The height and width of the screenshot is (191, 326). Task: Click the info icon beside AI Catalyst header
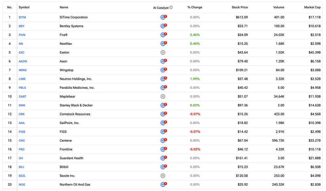tap(171, 8)
